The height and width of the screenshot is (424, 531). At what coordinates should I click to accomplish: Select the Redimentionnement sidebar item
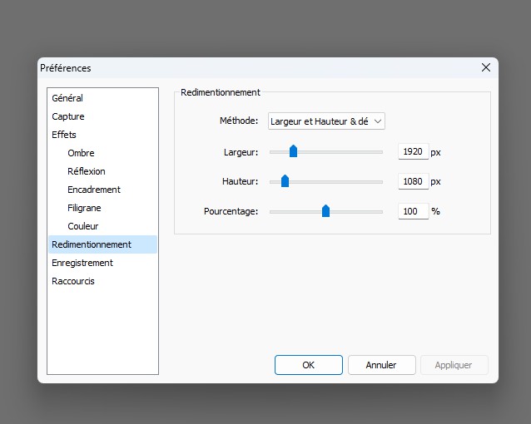click(92, 244)
